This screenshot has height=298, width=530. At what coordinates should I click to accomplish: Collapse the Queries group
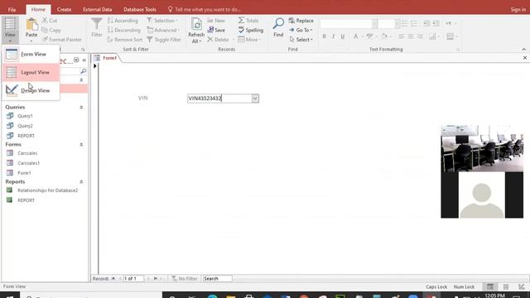point(81,107)
